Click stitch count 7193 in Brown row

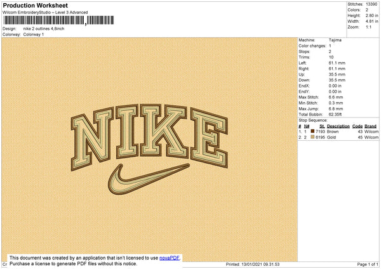pos(320,131)
